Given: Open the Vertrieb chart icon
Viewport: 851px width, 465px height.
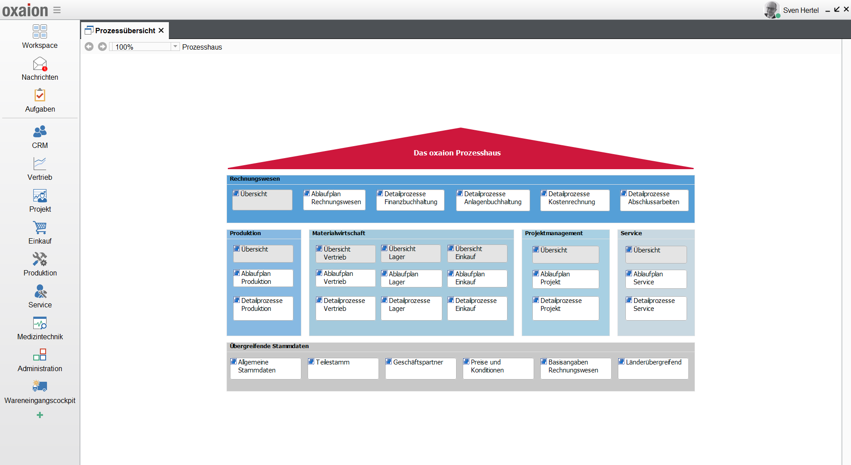Looking at the screenshot, I should tap(40, 164).
